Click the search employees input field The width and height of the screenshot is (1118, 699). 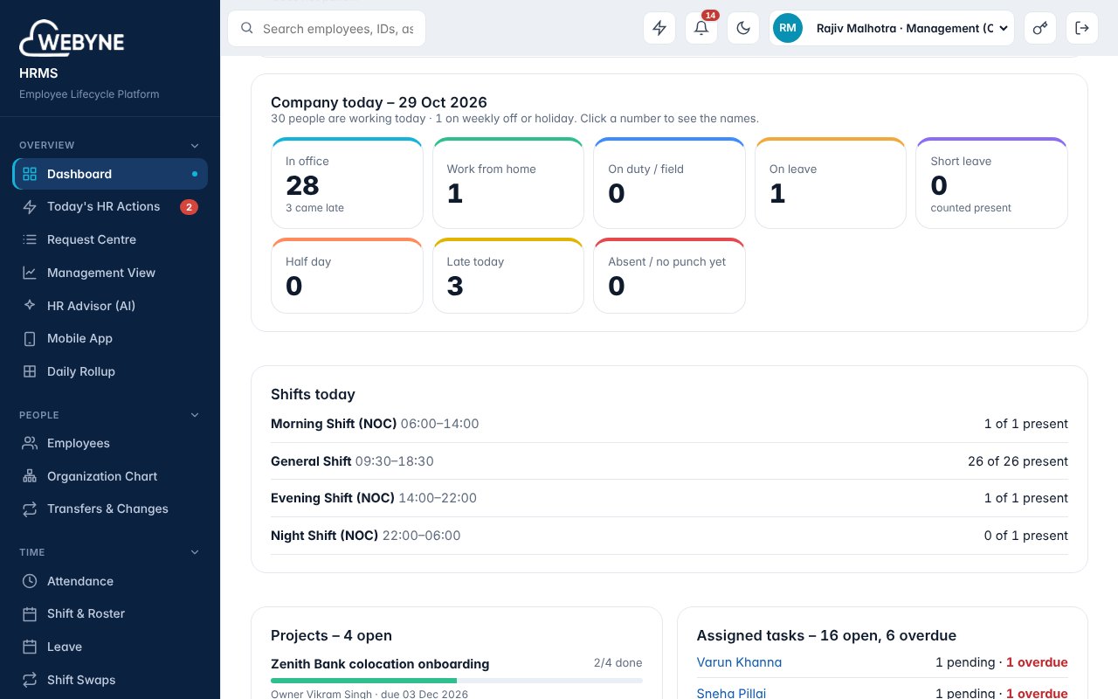click(327, 28)
